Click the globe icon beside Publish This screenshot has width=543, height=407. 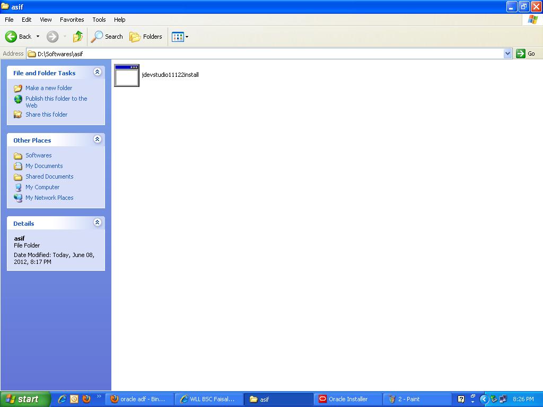[x=18, y=99]
